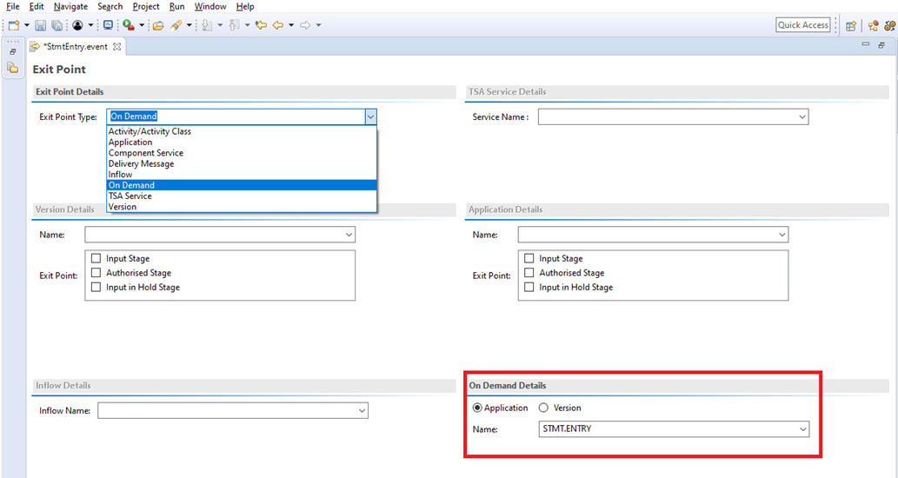Click the restore icon in left sidebar
This screenshot has height=478, width=898.
13,51
